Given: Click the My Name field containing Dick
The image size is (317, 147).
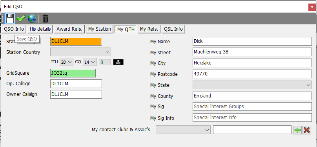Looking at the screenshot, I should point(252,41).
